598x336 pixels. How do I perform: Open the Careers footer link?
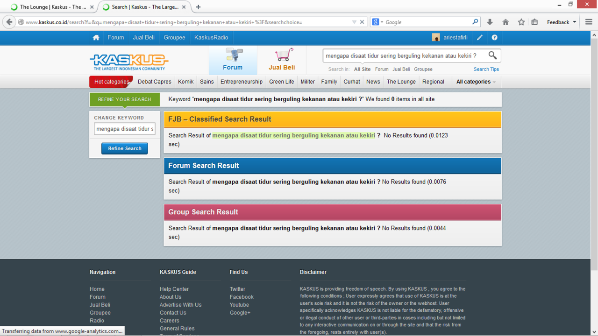point(170,321)
